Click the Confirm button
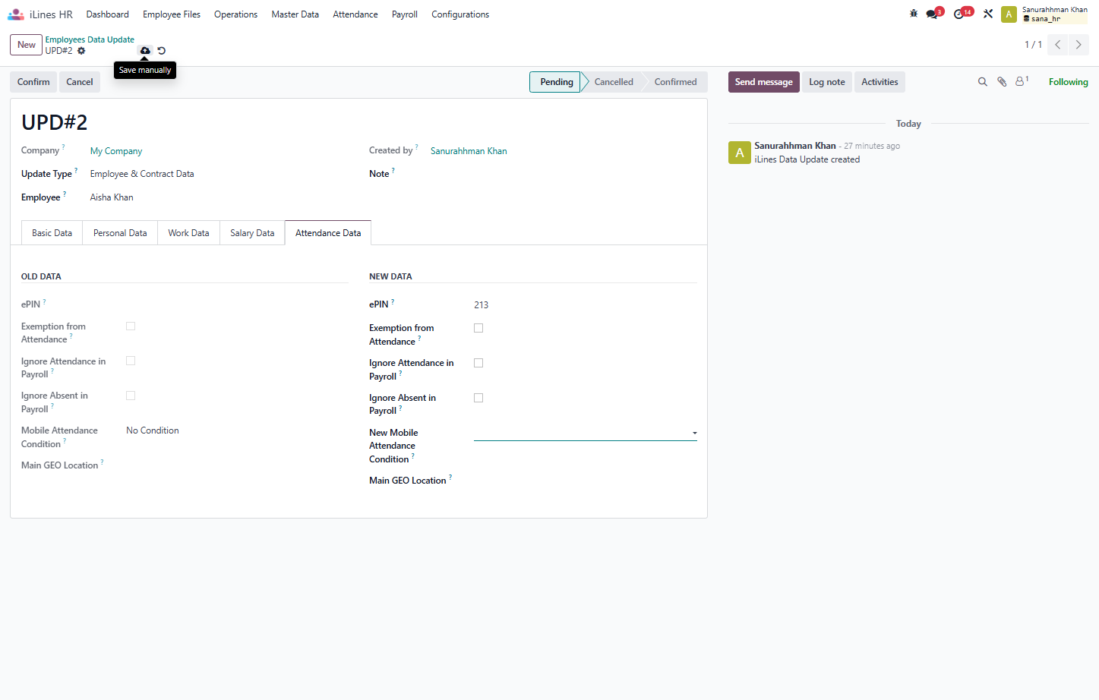This screenshot has width=1099, height=700. pos(33,82)
